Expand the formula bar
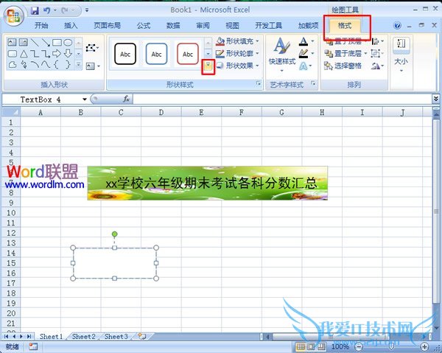 pos(436,99)
